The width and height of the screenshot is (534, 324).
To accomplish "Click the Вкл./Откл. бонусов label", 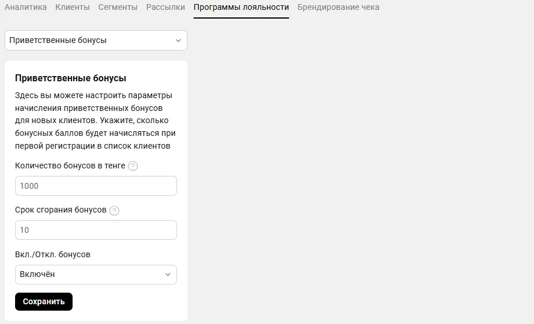I will pyautogui.click(x=53, y=254).
